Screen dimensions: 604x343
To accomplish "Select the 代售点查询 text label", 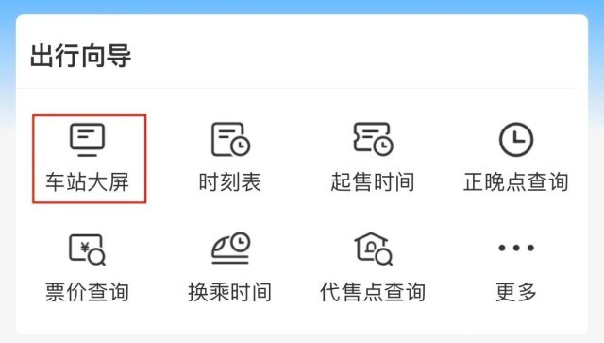I will click(373, 292).
